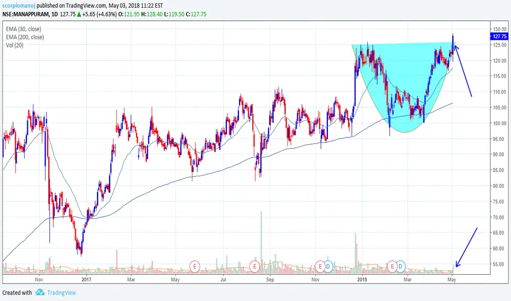Click the earnings E marker near February 2018
This screenshot has height=301, width=511.
click(x=392, y=267)
